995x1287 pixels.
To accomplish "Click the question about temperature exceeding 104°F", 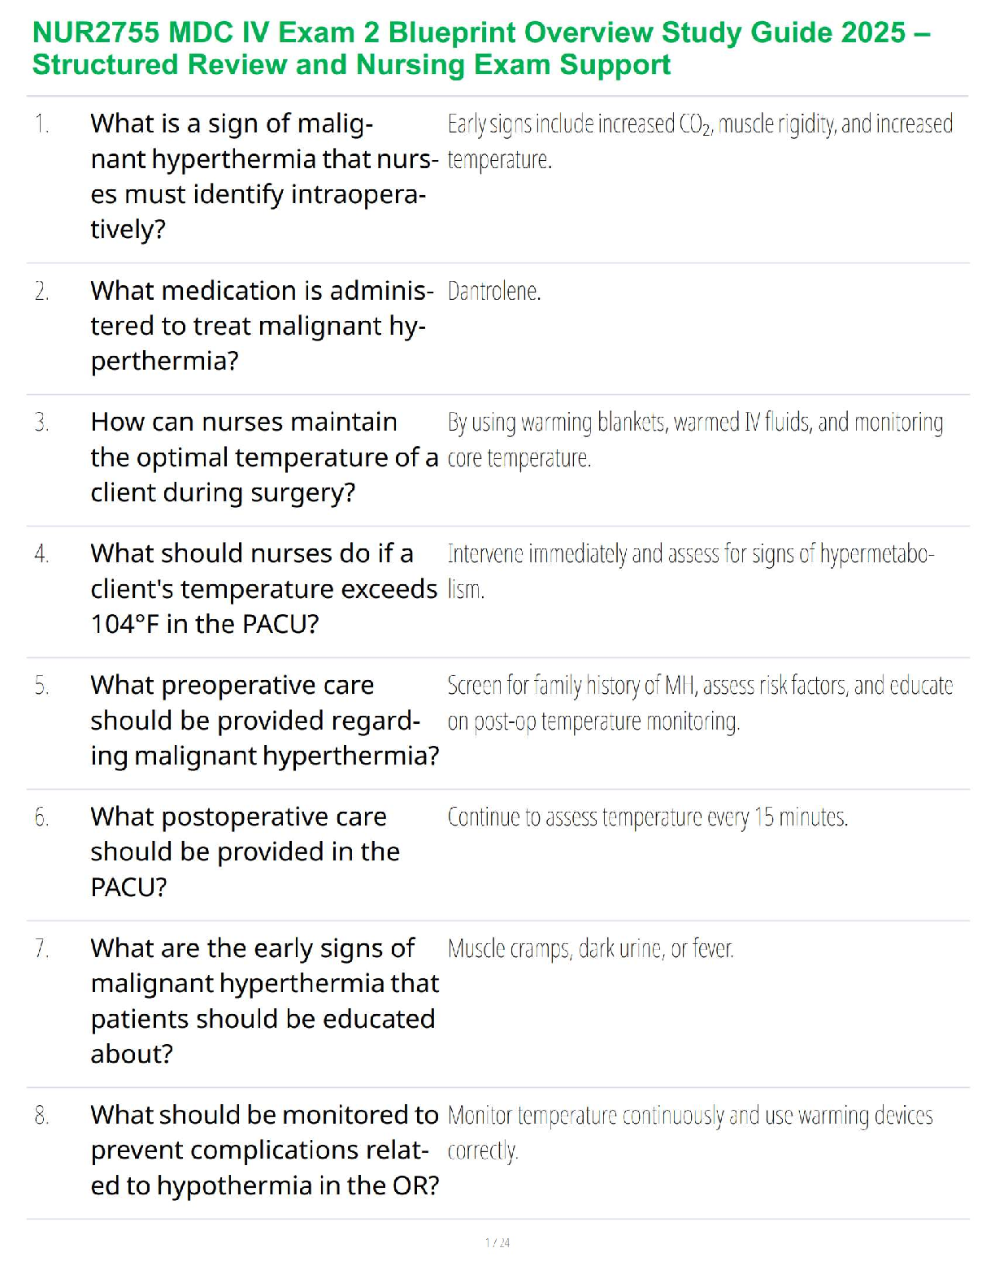I will (263, 588).
